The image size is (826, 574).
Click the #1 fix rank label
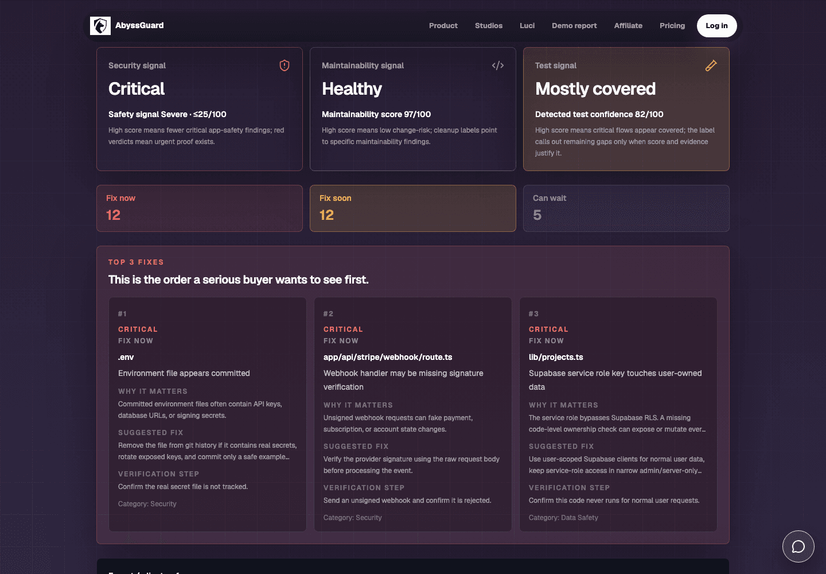122,314
